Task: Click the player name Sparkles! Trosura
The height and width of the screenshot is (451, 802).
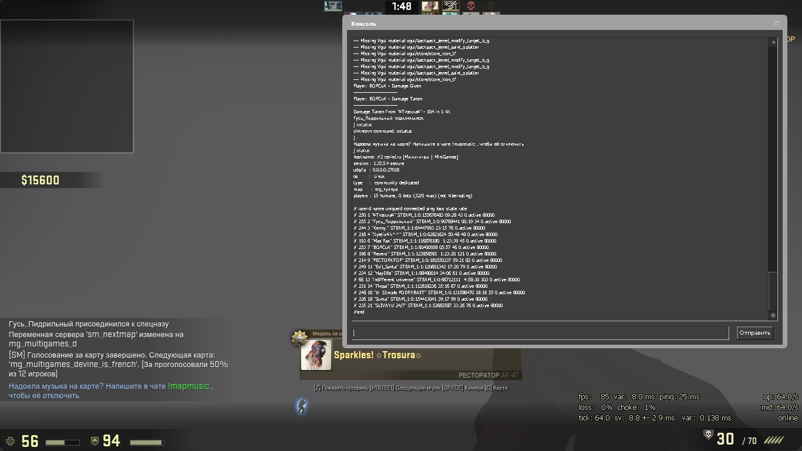Action: tap(377, 355)
